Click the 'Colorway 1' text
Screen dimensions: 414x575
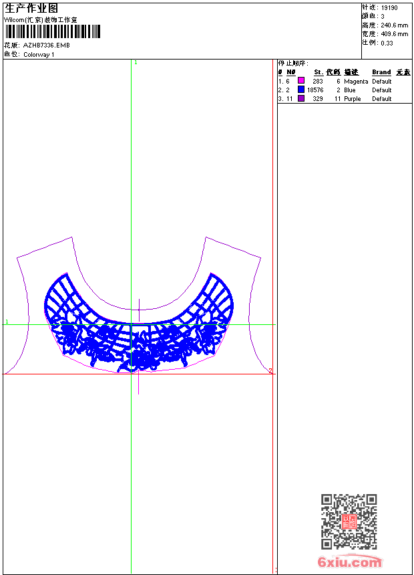pos(39,55)
